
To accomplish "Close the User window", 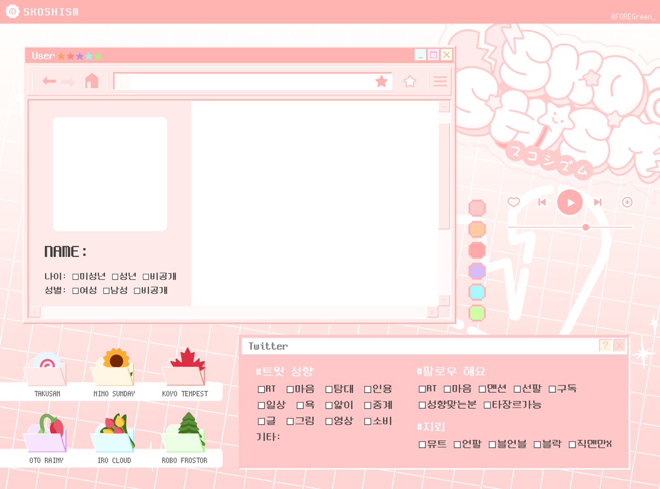I will (x=447, y=55).
